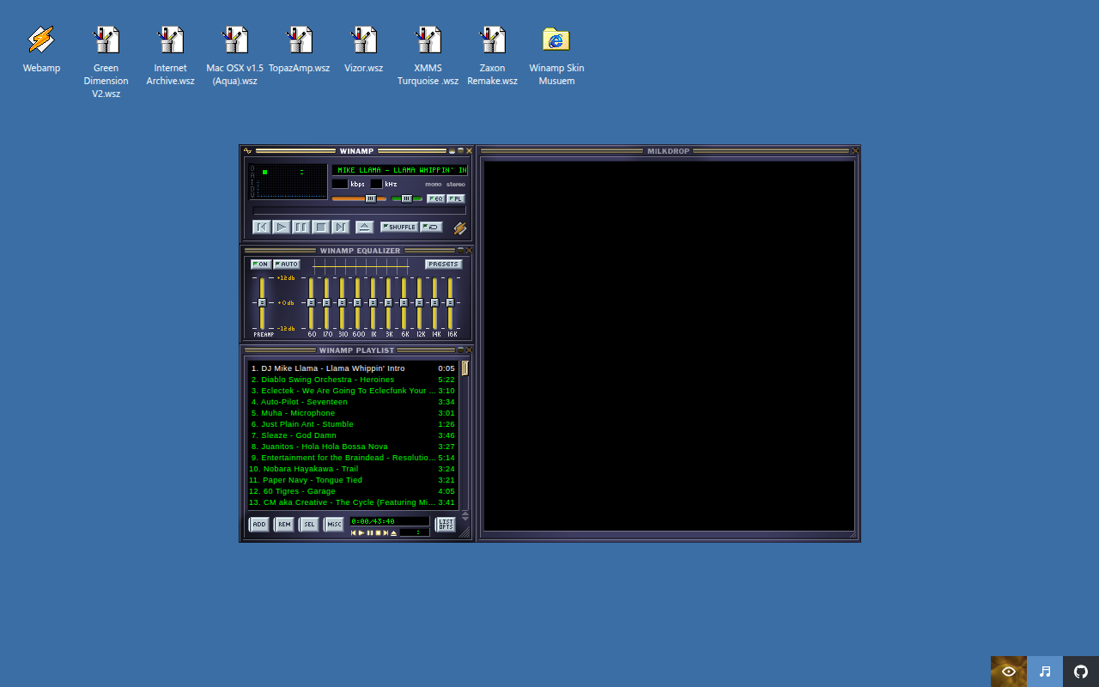Open the Vizor.wsz skin file
The image size is (1099, 687).
pos(363,50)
